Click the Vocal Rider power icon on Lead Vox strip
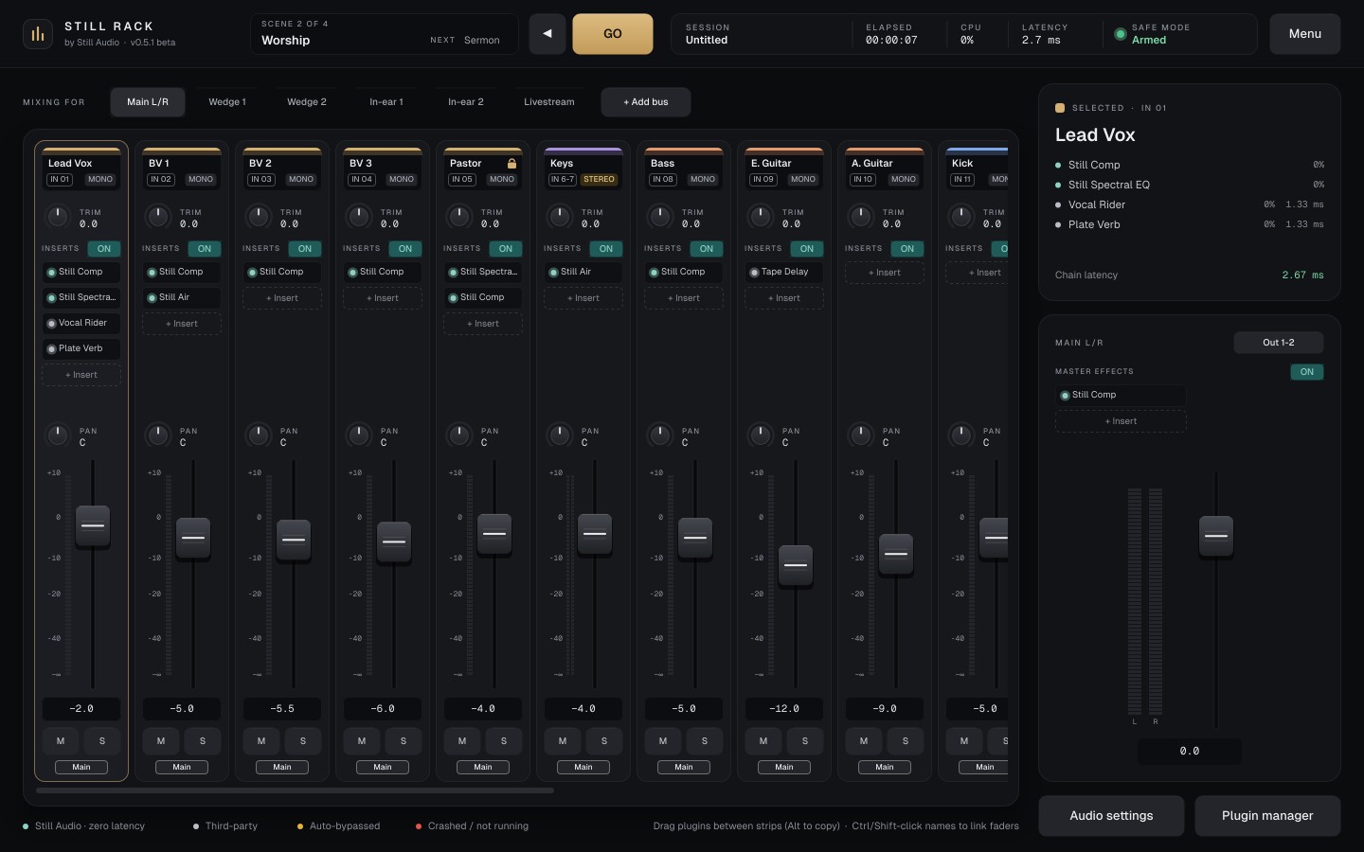The image size is (1364, 852). [51, 324]
